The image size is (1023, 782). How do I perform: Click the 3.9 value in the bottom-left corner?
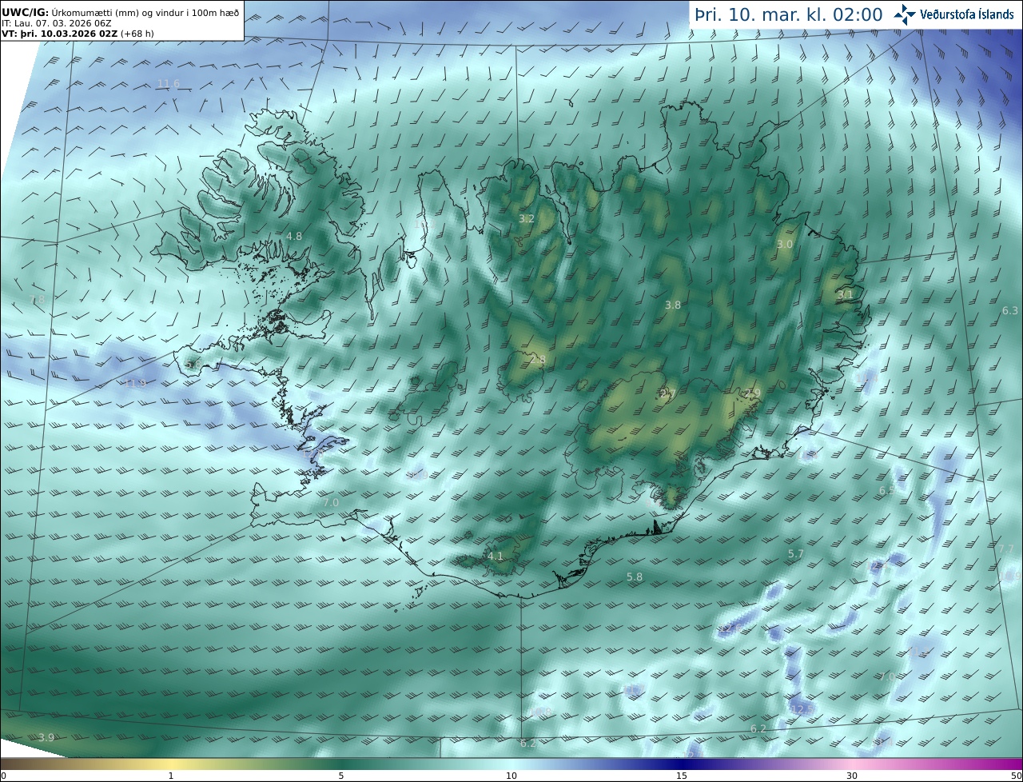46,737
